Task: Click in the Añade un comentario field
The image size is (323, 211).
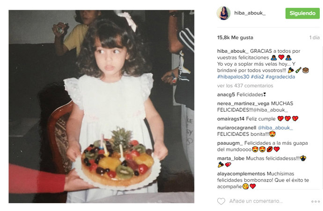Action: coord(256,201)
